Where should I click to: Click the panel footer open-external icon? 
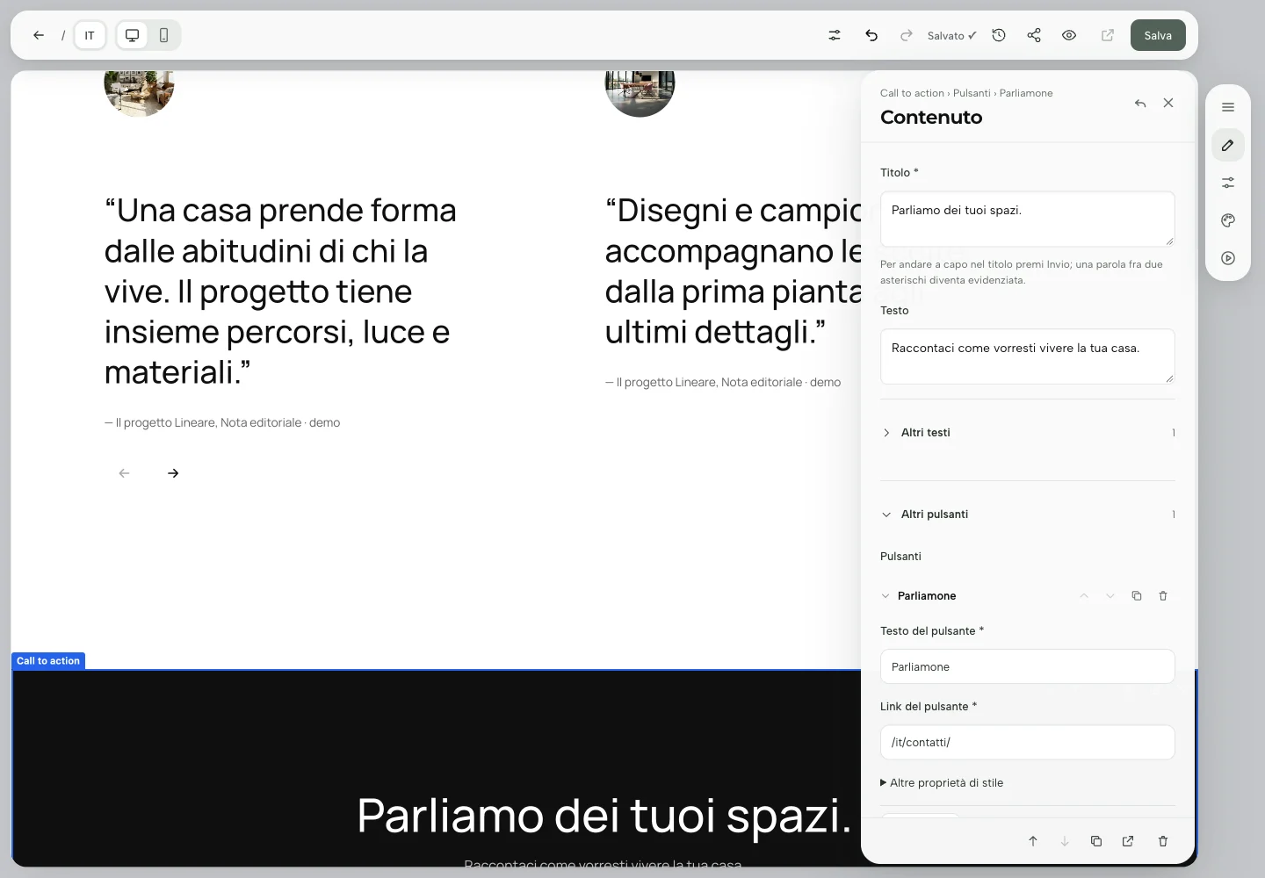point(1128,841)
